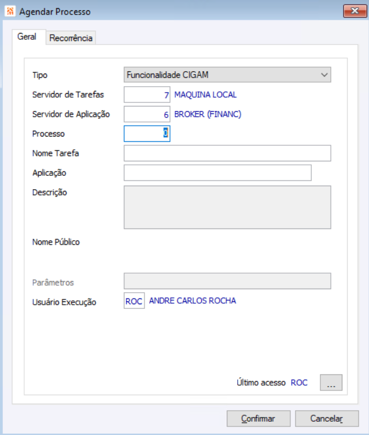
Task: Click the Nome Tarefa text field
Action: [x=227, y=153]
